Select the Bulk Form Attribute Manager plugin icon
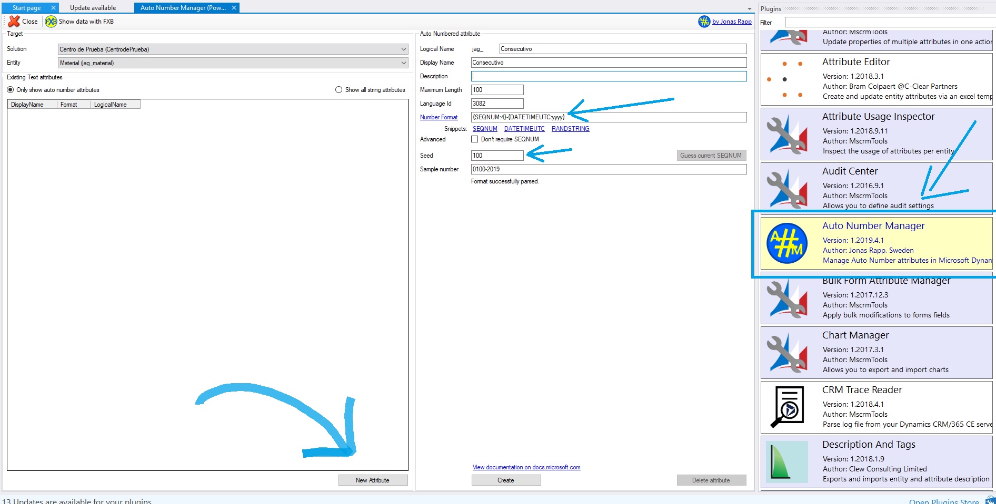 (x=787, y=298)
